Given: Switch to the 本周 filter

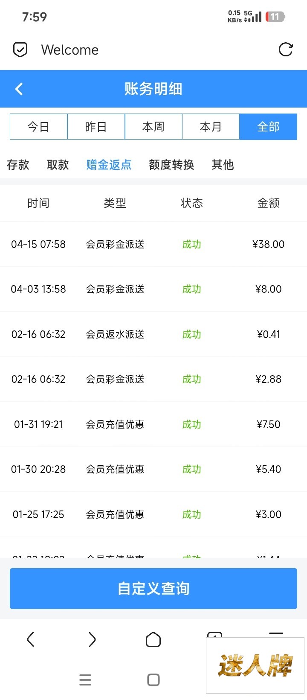Looking at the screenshot, I should pyautogui.click(x=153, y=127).
